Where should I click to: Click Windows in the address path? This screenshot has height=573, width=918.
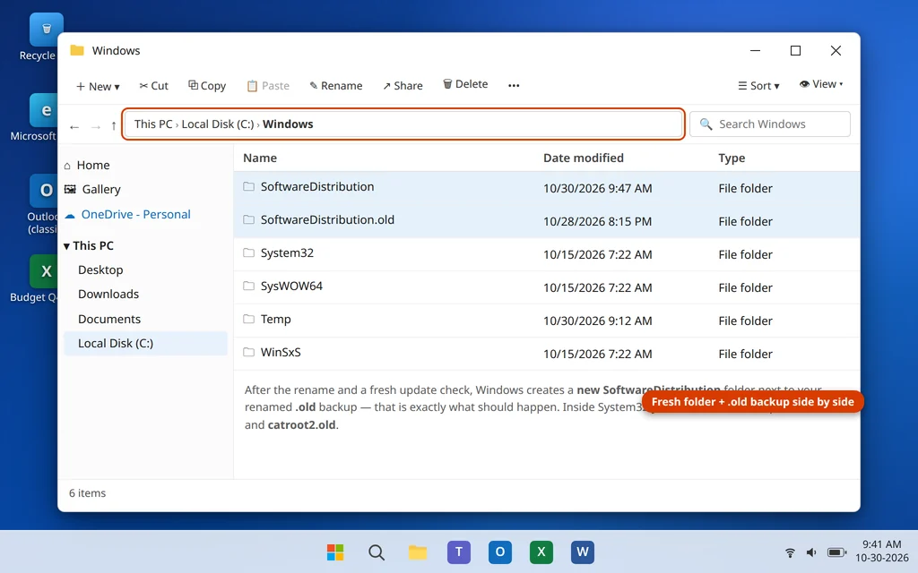[x=288, y=124]
